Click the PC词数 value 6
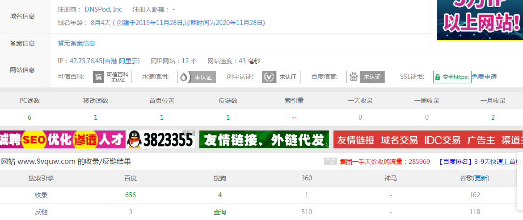Image resolution: width=523 pixels, height=220 pixels. (x=30, y=117)
